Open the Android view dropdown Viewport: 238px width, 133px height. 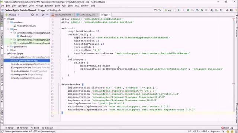[x=12, y=15]
